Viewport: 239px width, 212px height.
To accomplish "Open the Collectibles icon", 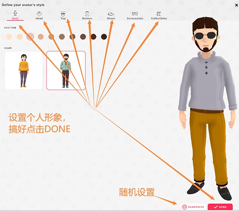I will [159, 14].
